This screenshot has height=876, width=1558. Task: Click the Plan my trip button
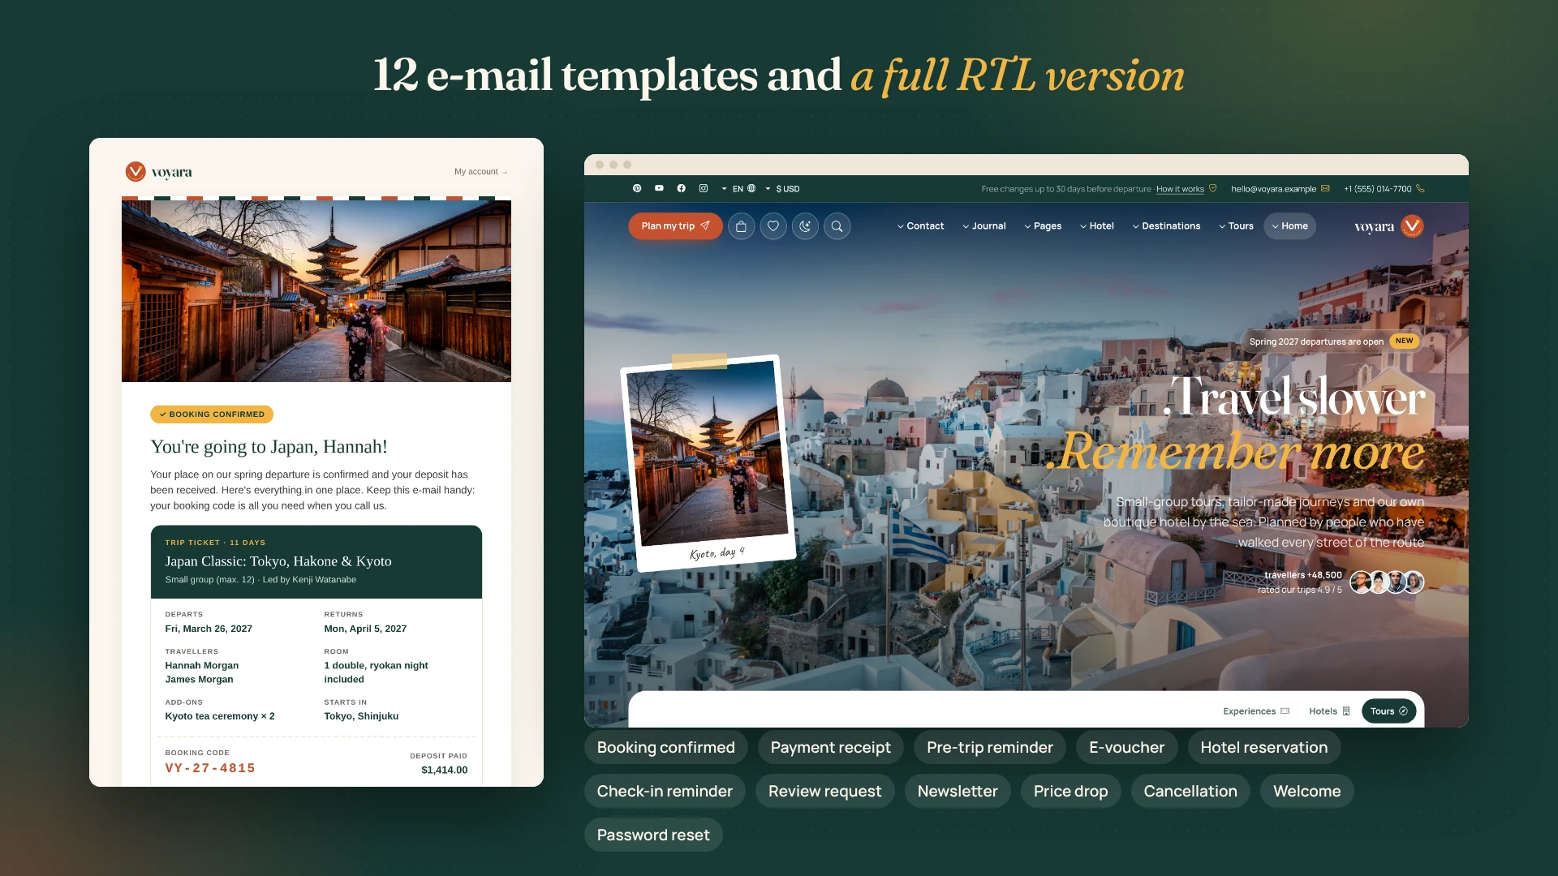675,226
